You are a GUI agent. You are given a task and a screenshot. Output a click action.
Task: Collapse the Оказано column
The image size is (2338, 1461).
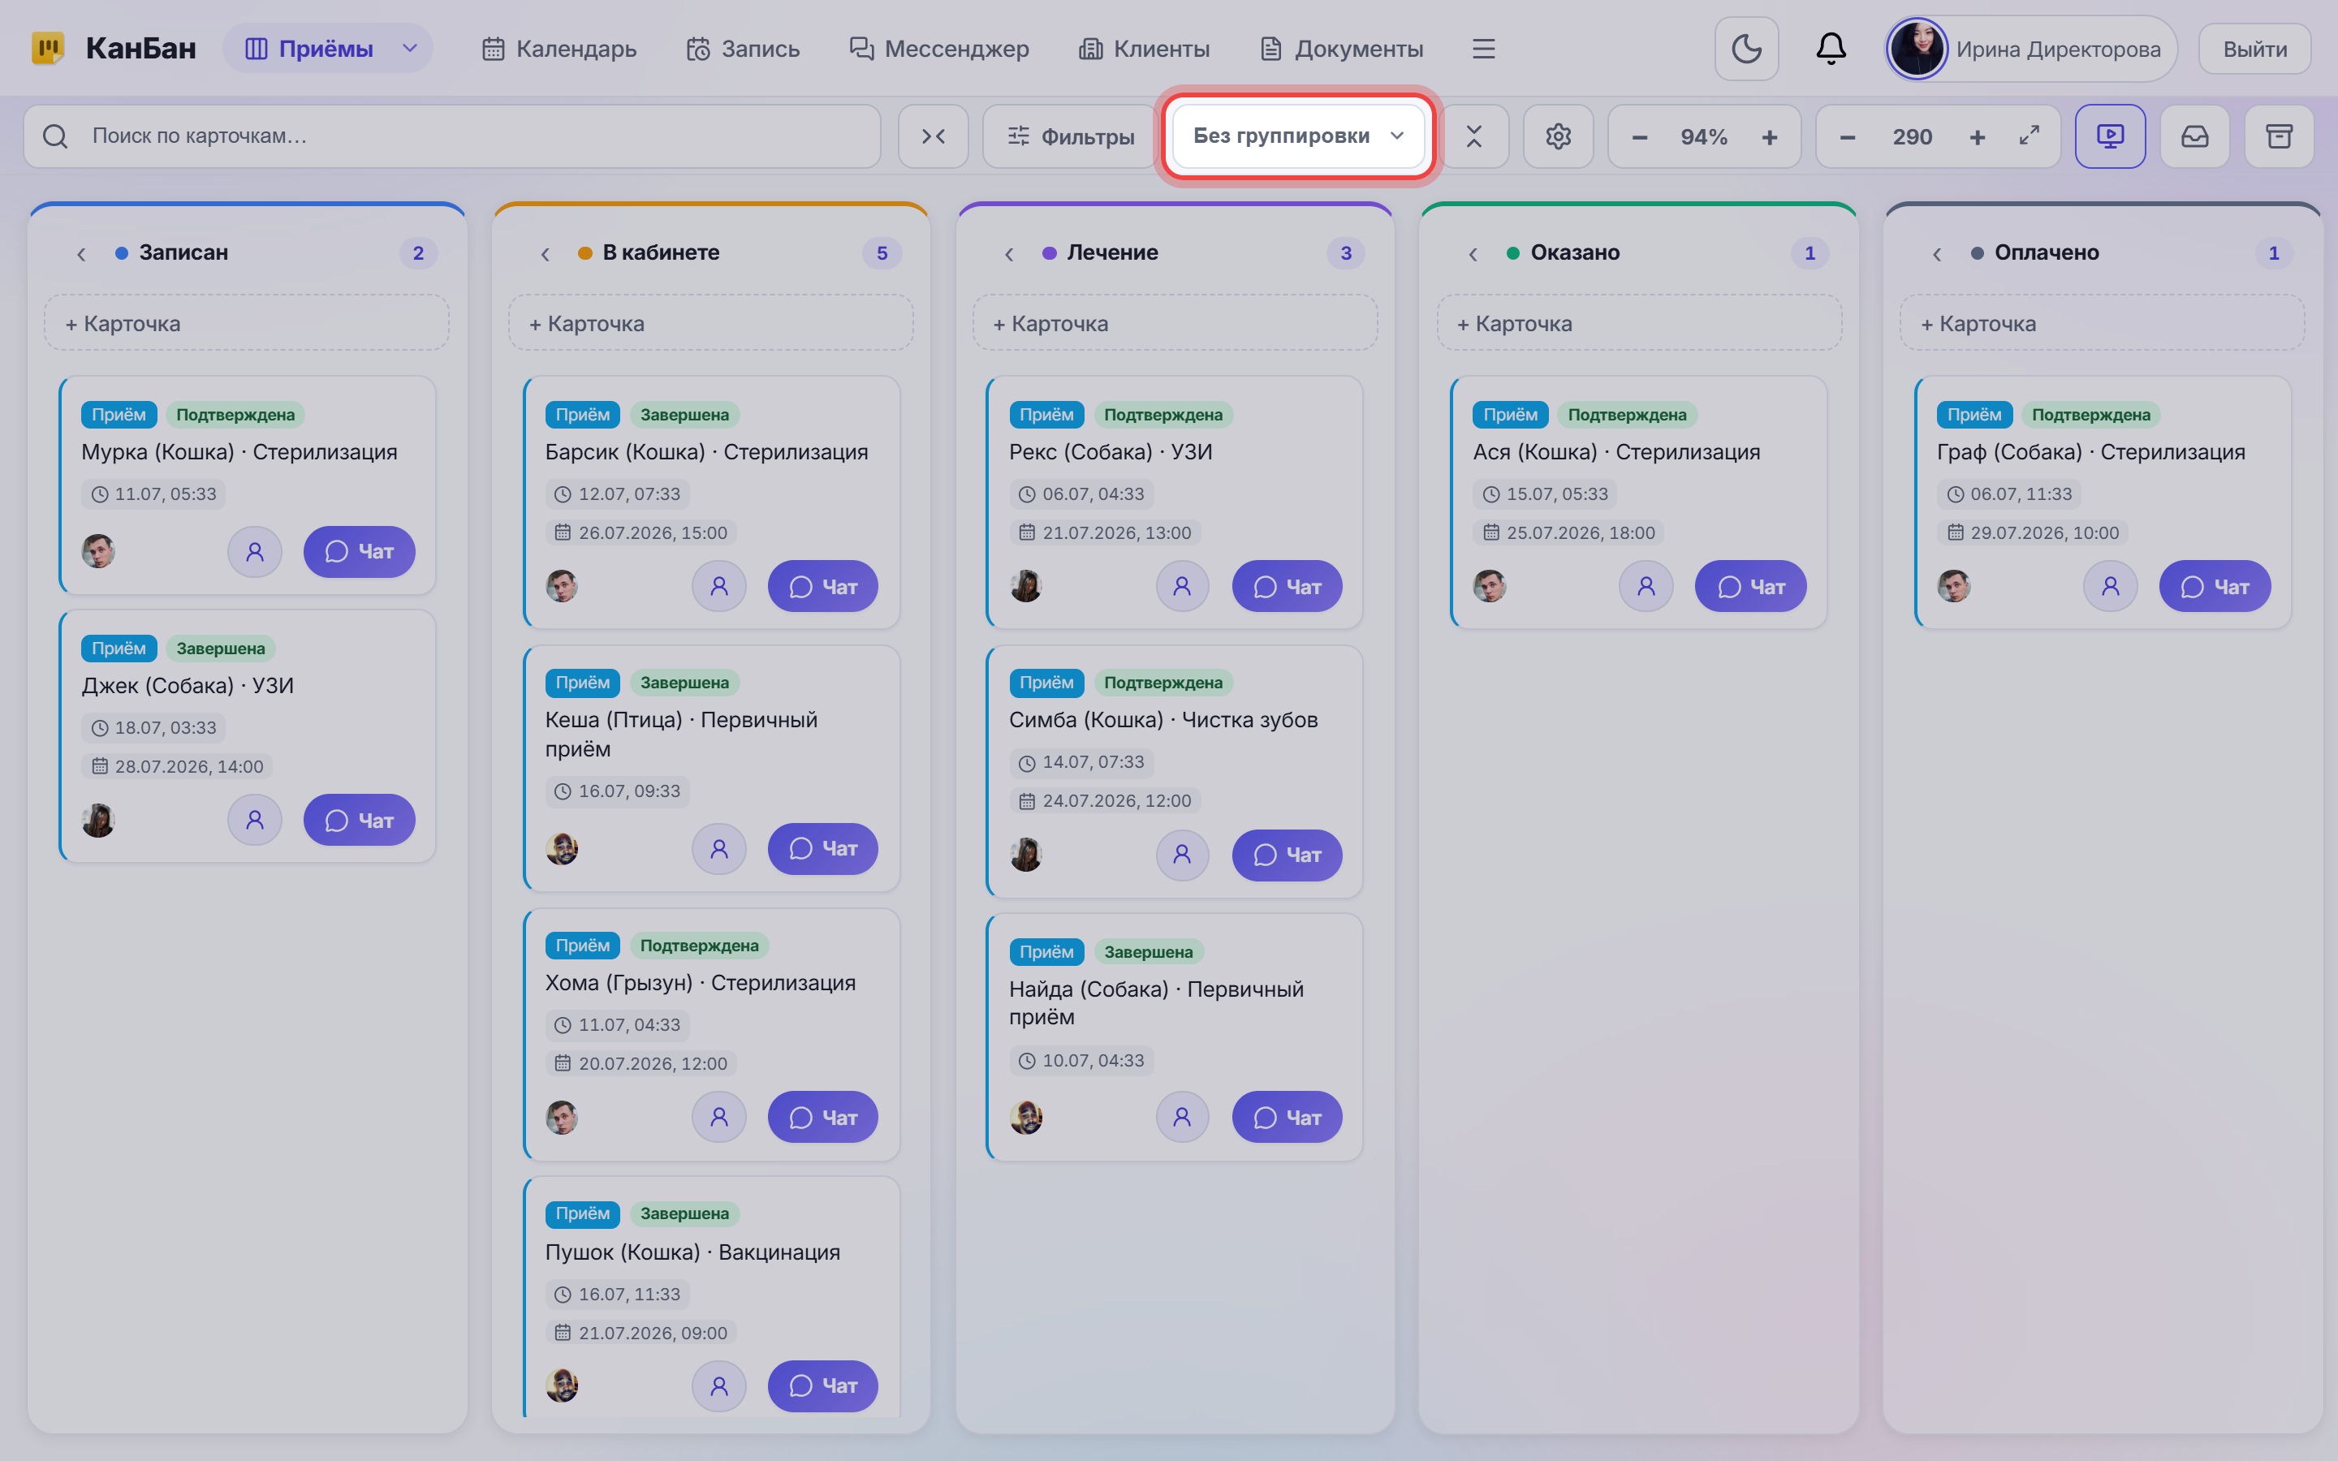click(1473, 254)
